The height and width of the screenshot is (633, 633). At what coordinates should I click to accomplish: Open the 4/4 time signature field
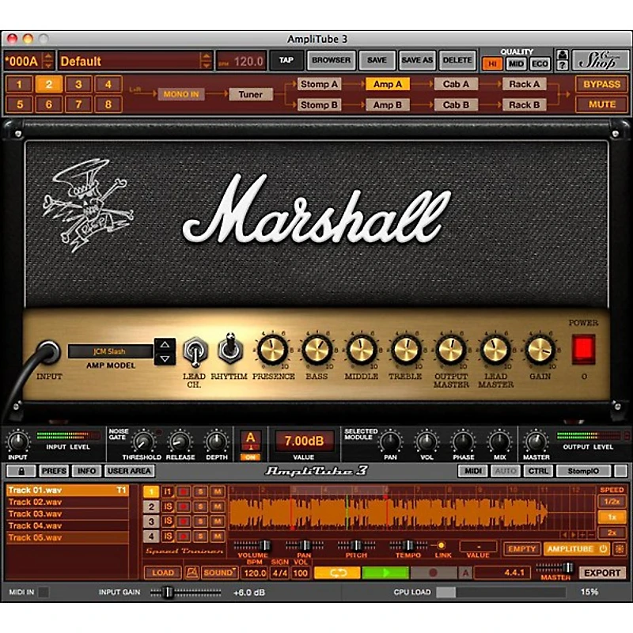pos(280,573)
